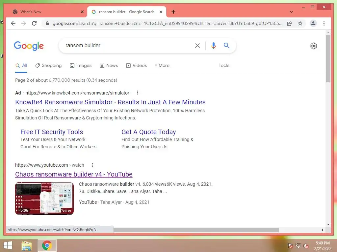The height and width of the screenshot is (252, 337).
Task: Open the Windows Start menu
Action: (x=8, y=245)
